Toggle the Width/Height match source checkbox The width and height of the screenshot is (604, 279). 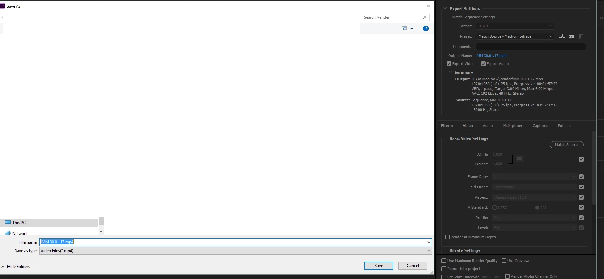coord(581,159)
